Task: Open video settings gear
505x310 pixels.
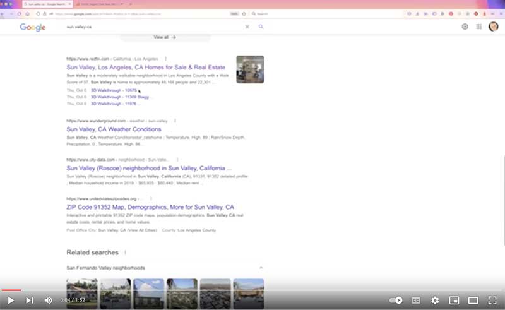Action: (x=435, y=301)
